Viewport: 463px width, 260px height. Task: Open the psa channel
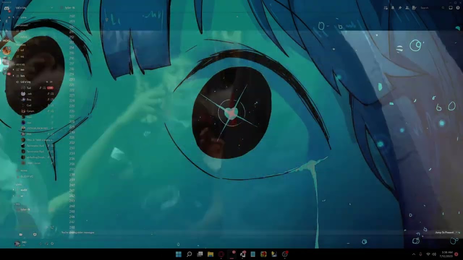[23, 31]
